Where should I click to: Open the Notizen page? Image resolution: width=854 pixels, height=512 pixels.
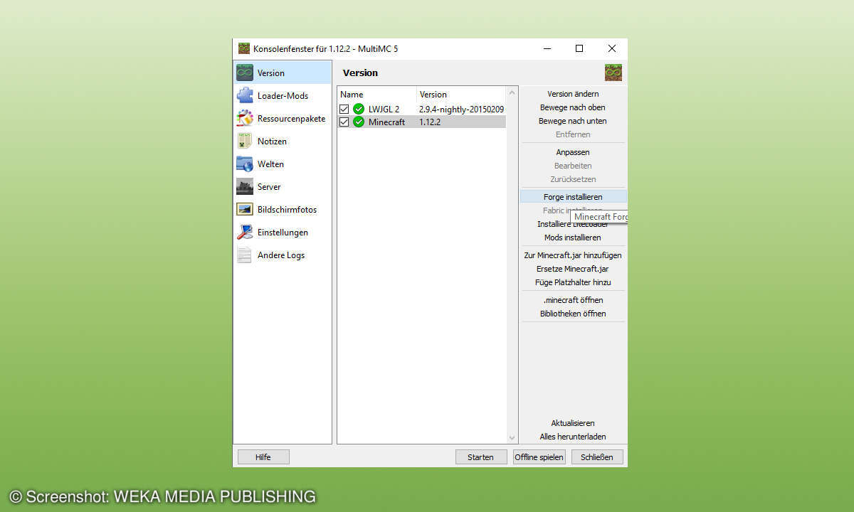(283, 141)
